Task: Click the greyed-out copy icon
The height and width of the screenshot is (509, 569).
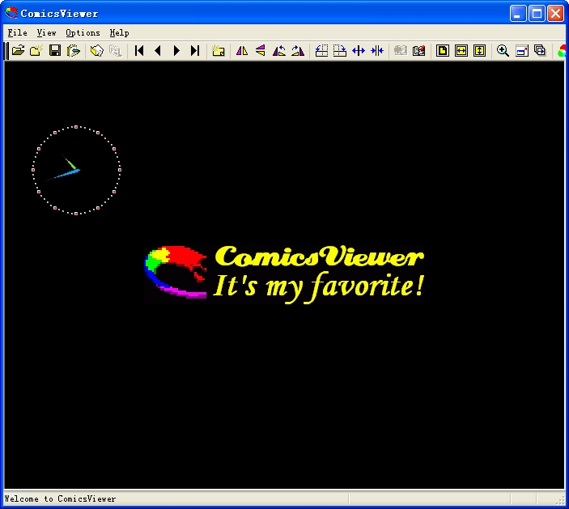Action: click(116, 50)
